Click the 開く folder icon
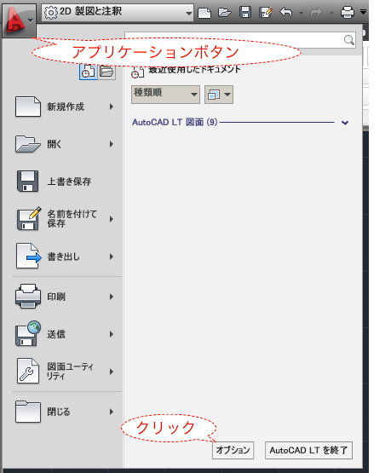The image size is (391, 473). [x=28, y=144]
